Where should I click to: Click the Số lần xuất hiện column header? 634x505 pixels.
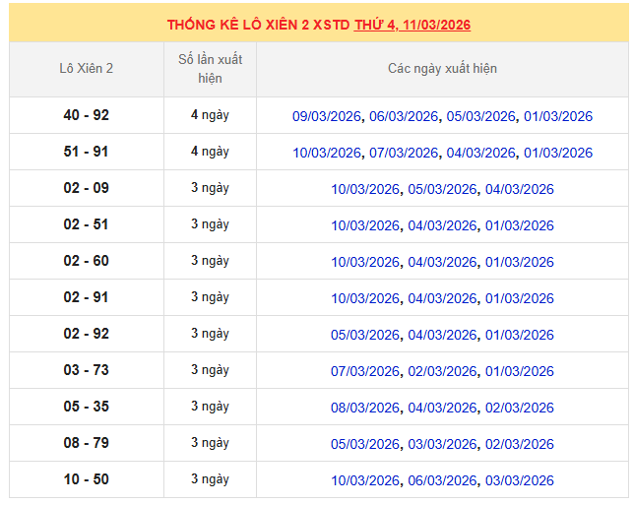tap(210, 69)
